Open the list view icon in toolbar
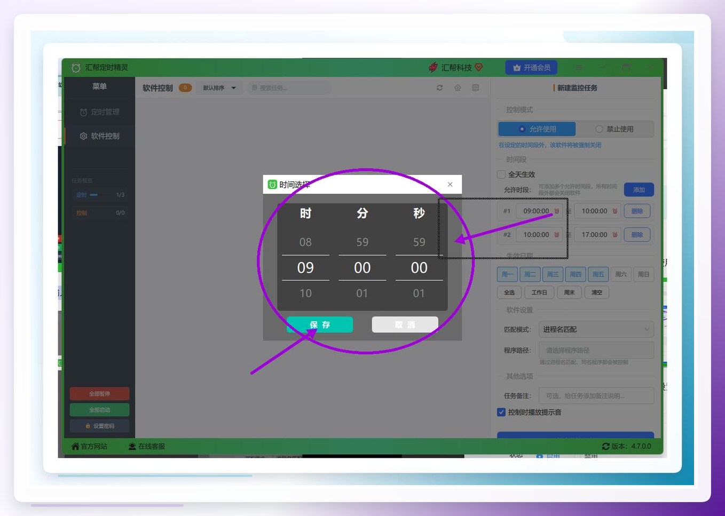 coord(475,88)
